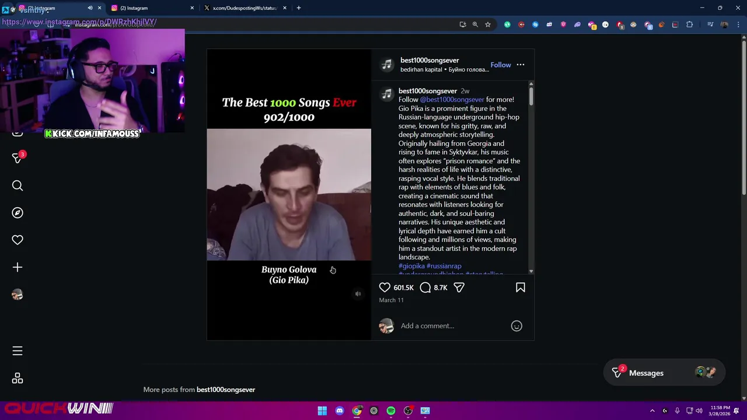Open a new browser tab
This screenshot has width=747, height=420.
coord(299,8)
